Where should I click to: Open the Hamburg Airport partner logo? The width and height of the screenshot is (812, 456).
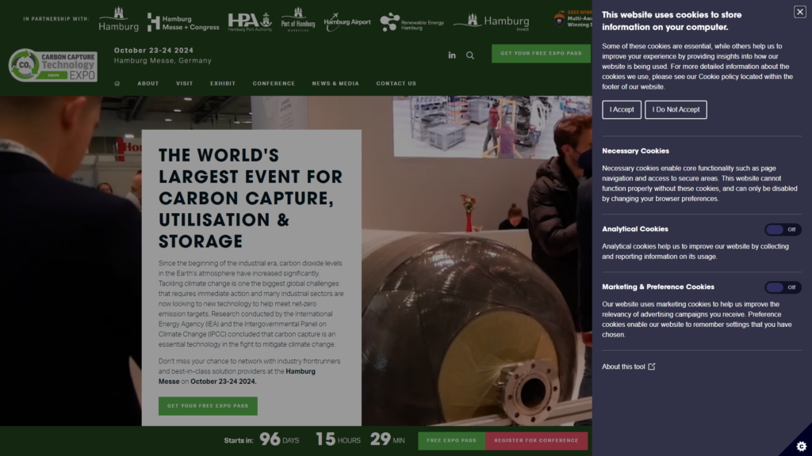point(347,21)
